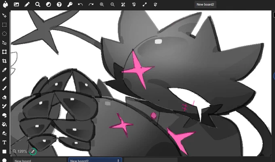Select the lasso fill tool
This screenshot has height=162, width=275.
pyautogui.click(x=4, y=133)
